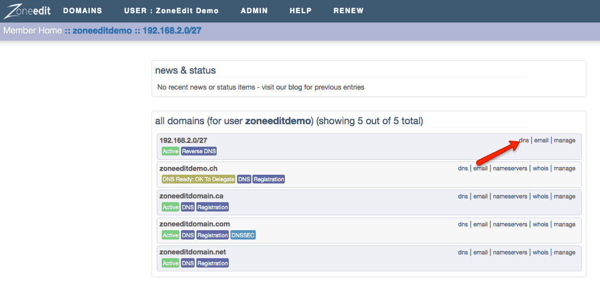Click the zoneeditdomain.com domain name
The width and height of the screenshot is (600, 284).
(x=195, y=224)
